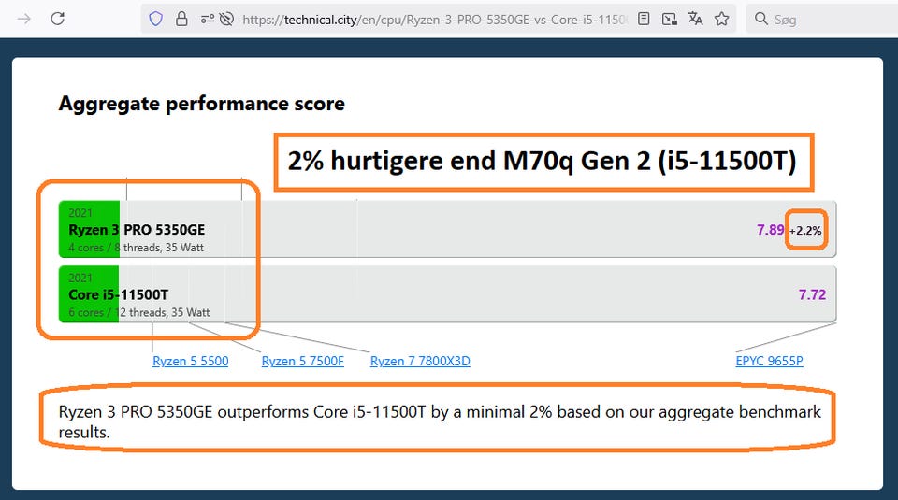
Task: View site security via the padlock icon
Action: pyautogui.click(x=181, y=19)
